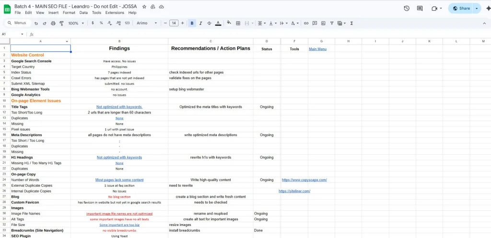Select the Paint format tool
491x238 pixels.
point(61,23)
